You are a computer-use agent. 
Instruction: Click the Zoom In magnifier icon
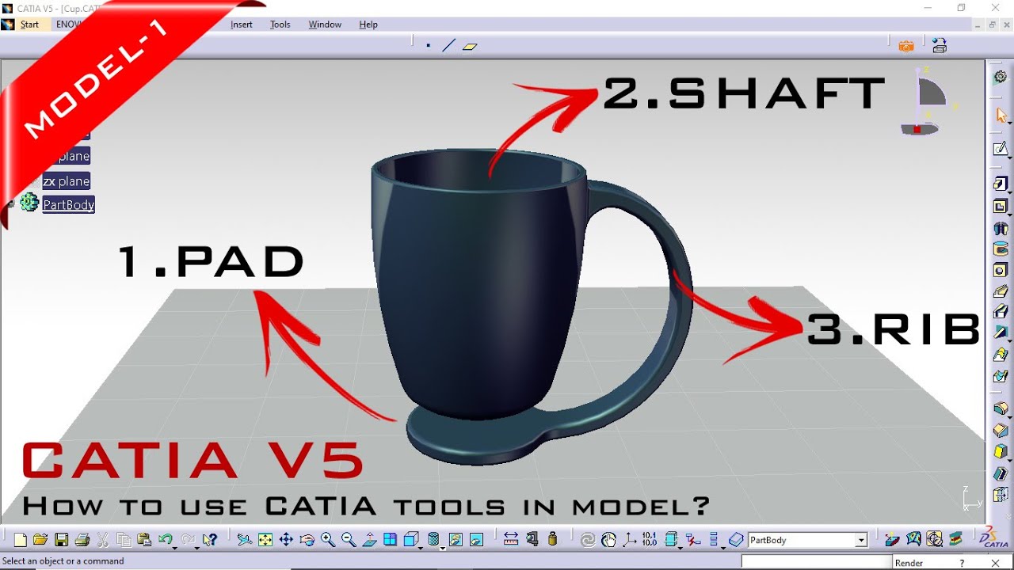pos(328,540)
